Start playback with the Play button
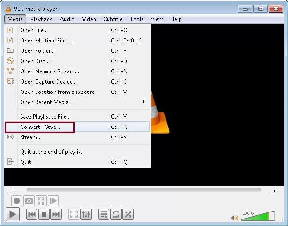Viewport: 288px width, 226px height. (13, 214)
